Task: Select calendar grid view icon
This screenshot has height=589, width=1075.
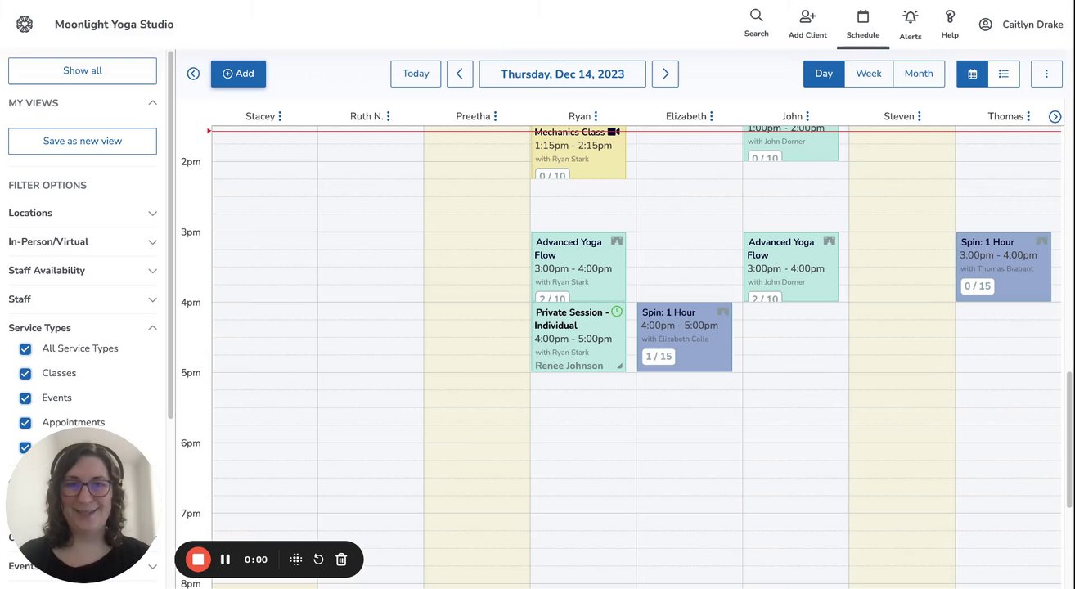Action: [x=972, y=74]
